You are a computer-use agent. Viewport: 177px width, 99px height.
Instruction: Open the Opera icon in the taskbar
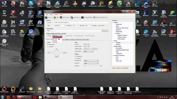tap(35, 97)
